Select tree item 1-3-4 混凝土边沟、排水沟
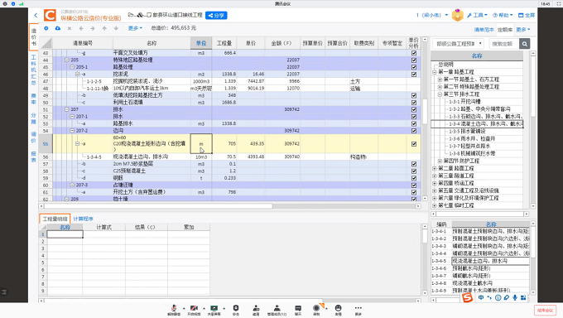The height and width of the screenshot is (318, 563). click(485, 124)
